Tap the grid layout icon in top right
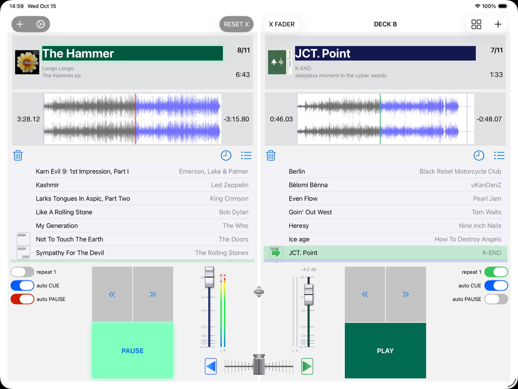The image size is (518, 389). coord(476,24)
